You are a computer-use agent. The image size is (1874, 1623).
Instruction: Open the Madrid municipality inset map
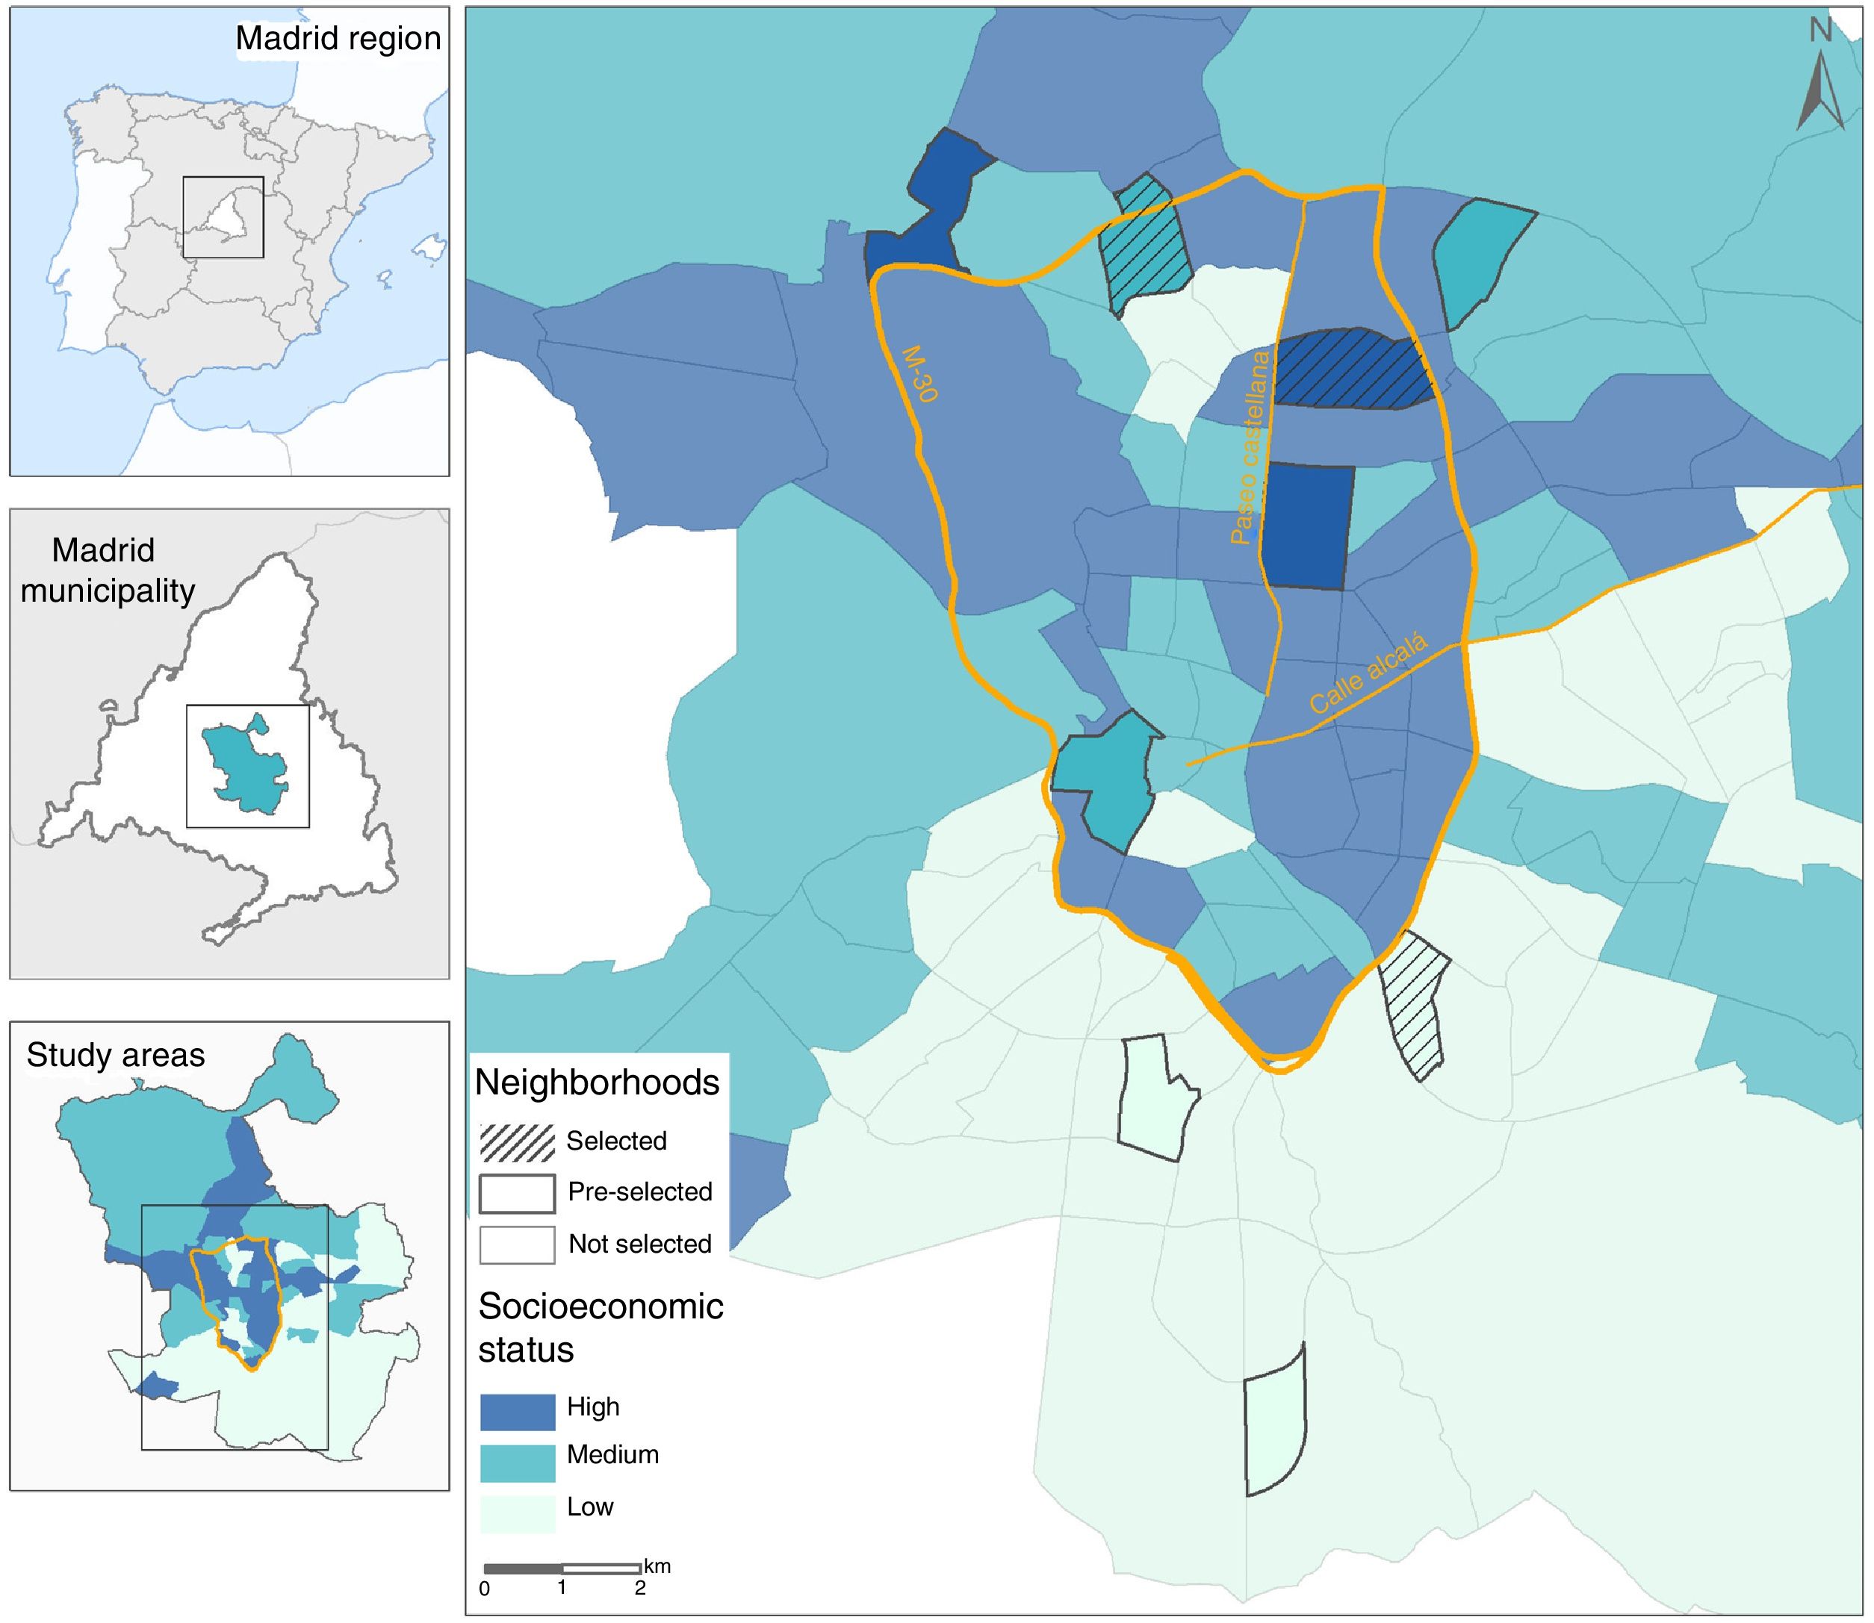[229, 743]
